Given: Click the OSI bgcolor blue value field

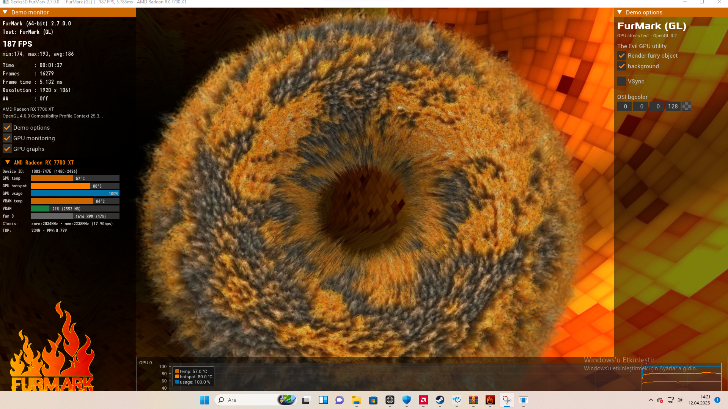Looking at the screenshot, I should 657,107.
